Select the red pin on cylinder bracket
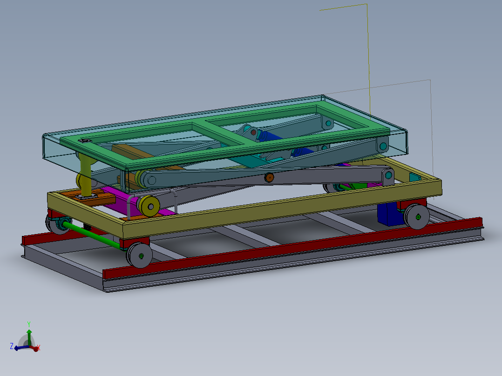Image resolution: width=502 pixels, height=376 pixels. click(x=253, y=132)
